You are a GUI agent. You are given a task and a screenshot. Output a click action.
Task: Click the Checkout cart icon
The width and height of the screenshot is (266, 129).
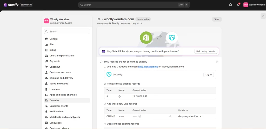point(46,67)
